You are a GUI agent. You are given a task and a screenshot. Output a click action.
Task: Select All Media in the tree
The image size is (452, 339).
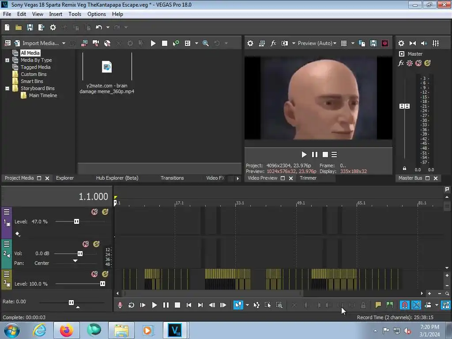[30, 53]
